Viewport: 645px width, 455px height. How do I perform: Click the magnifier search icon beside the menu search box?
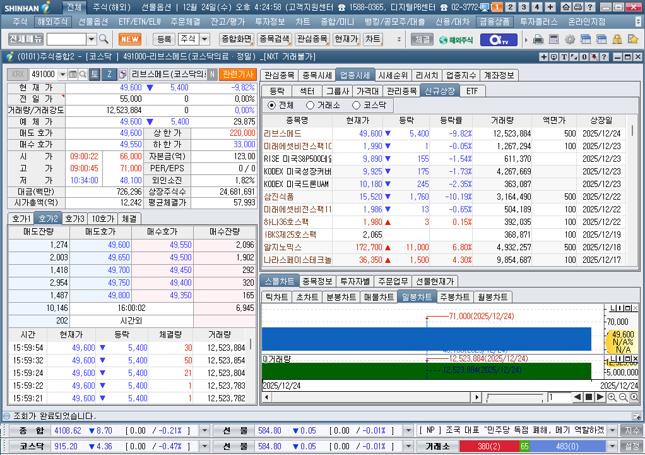104,39
